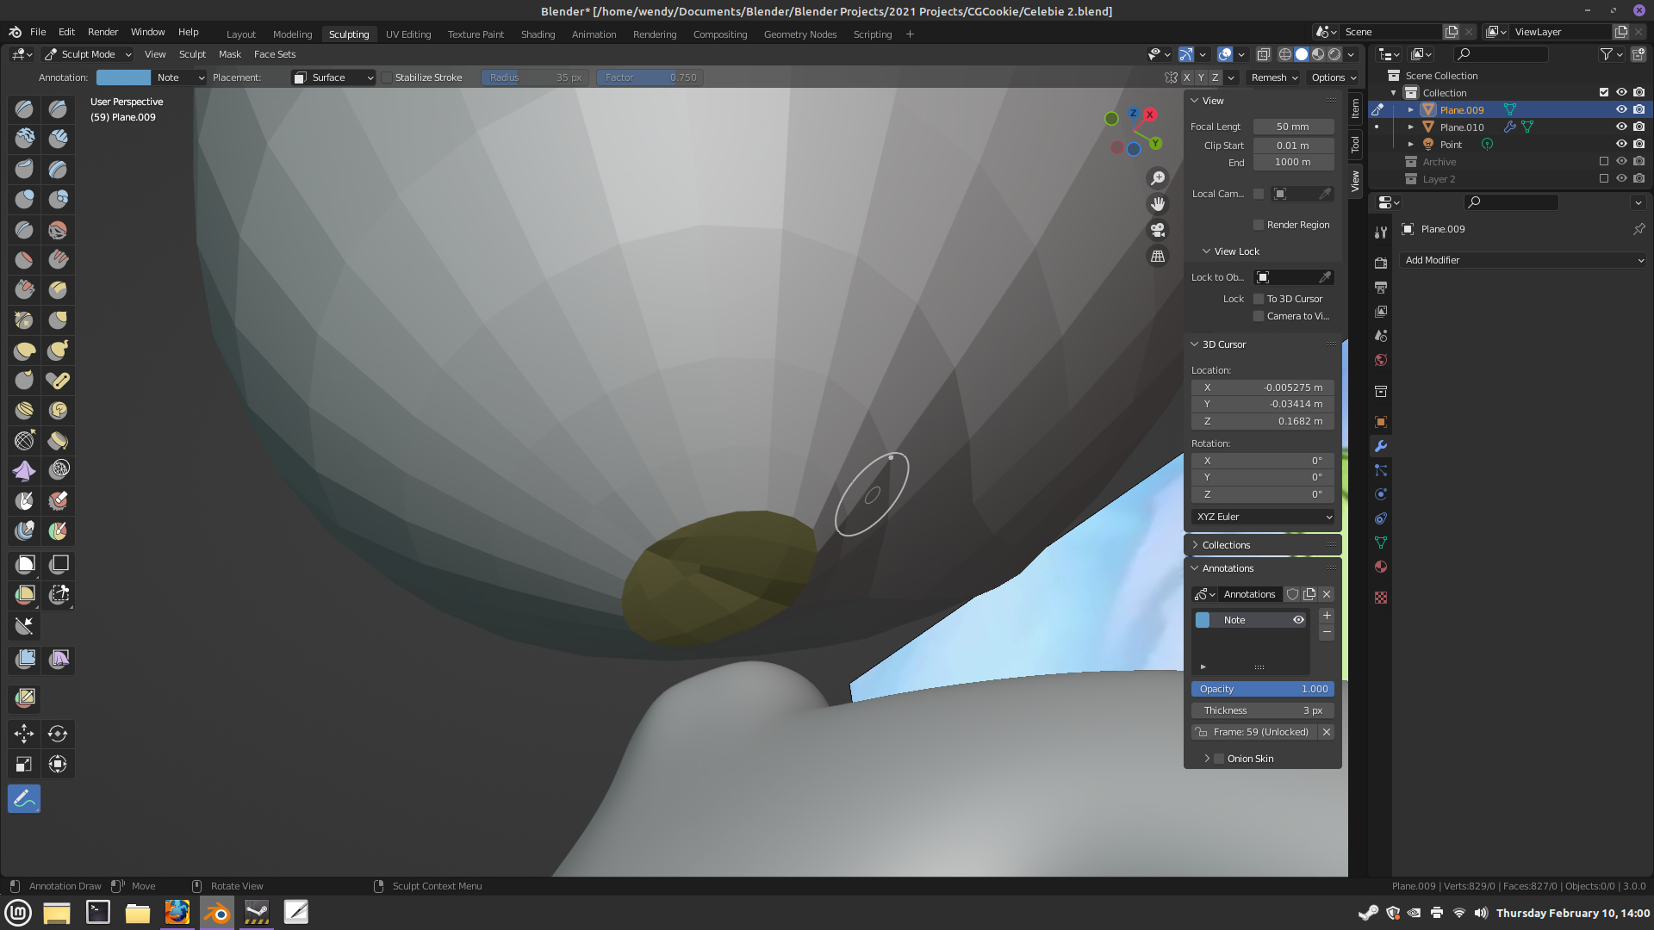Enable the Render Region checkbox
Image resolution: width=1654 pixels, height=930 pixels.
[1259, 225]
